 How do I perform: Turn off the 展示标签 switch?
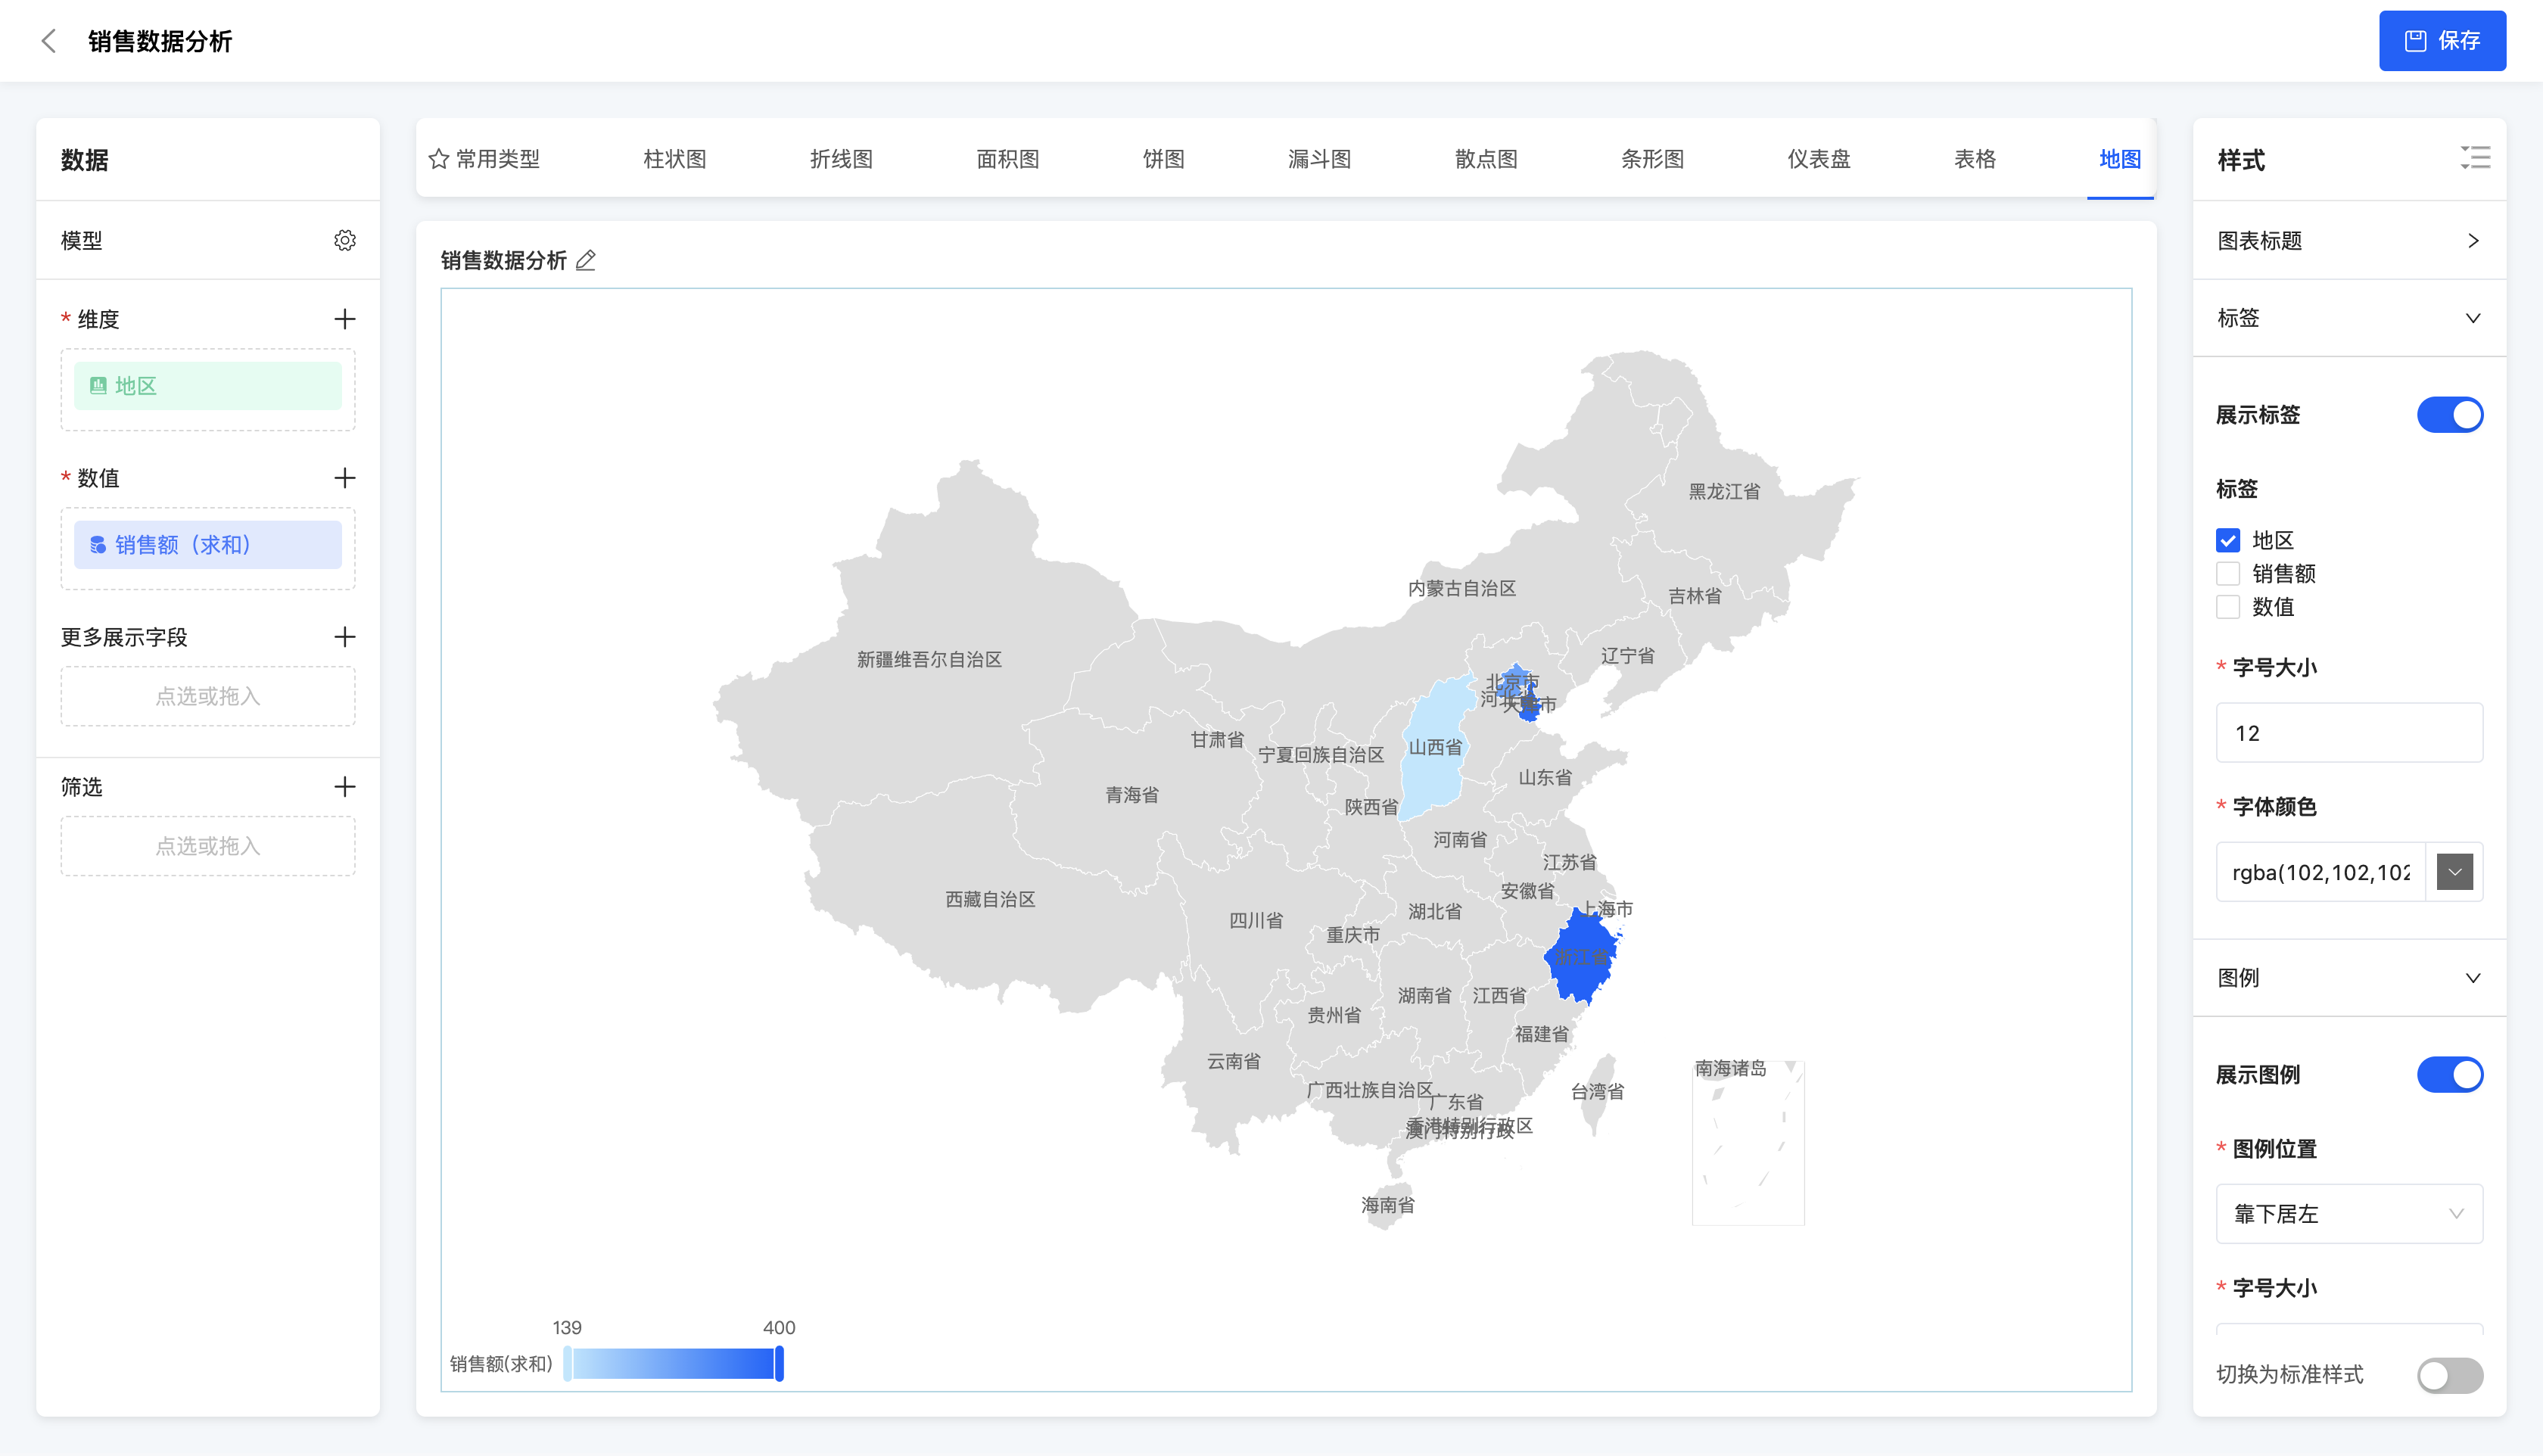[2449, 415]
